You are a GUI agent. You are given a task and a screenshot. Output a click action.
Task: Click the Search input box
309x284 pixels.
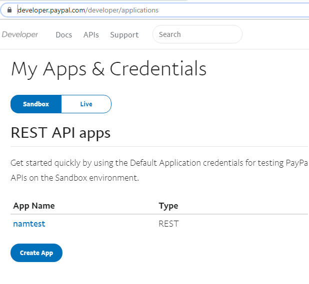point(197,34)
